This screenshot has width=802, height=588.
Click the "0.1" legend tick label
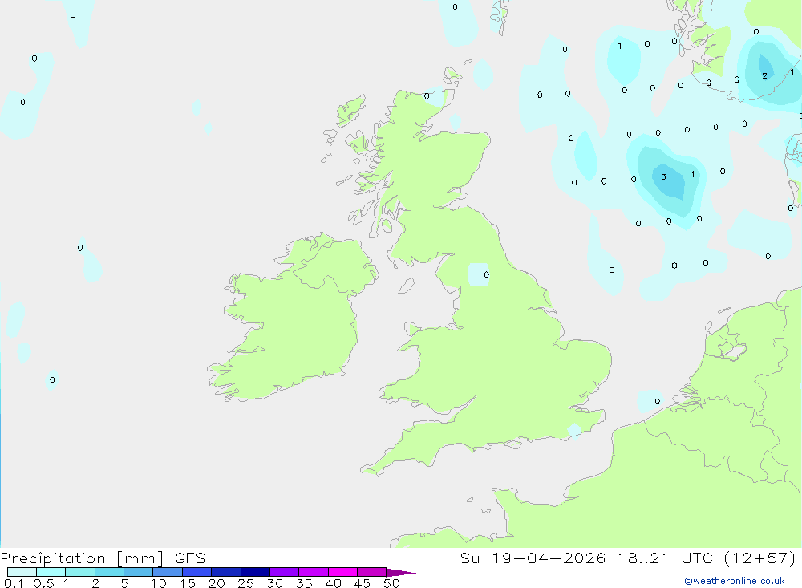14,583
